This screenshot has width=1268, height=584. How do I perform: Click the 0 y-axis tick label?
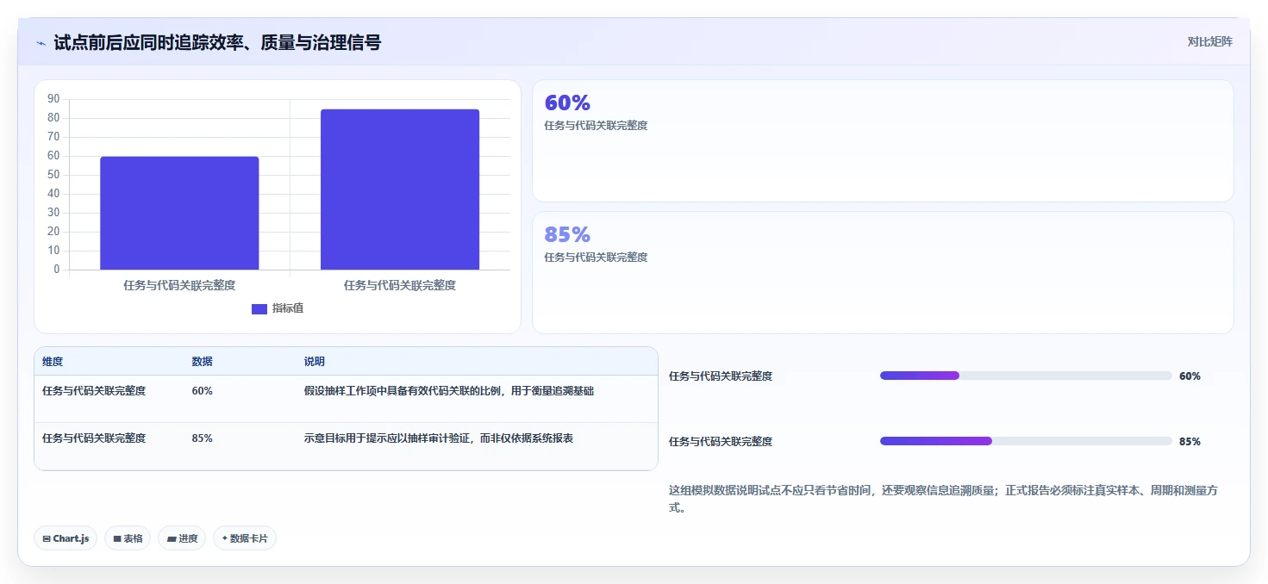coord(57,270)
